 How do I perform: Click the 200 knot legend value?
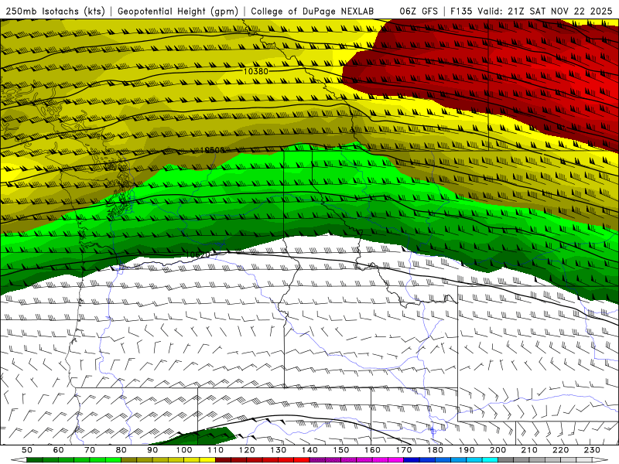click(x=498, y=450)
